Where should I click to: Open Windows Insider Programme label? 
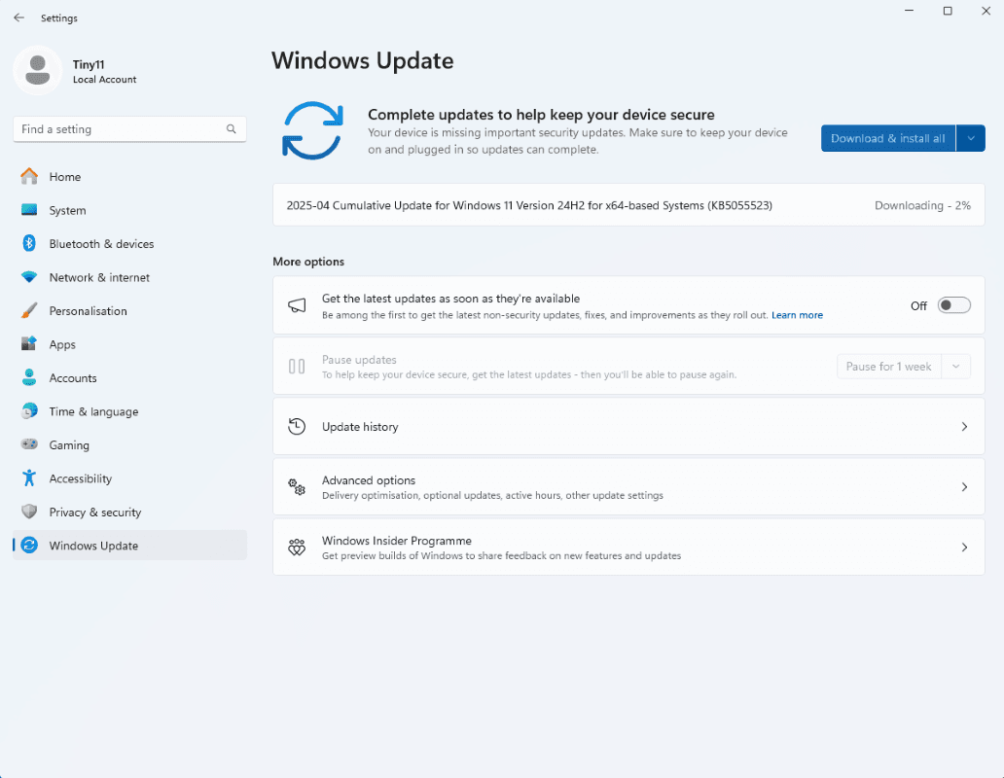tap(396, 541)
